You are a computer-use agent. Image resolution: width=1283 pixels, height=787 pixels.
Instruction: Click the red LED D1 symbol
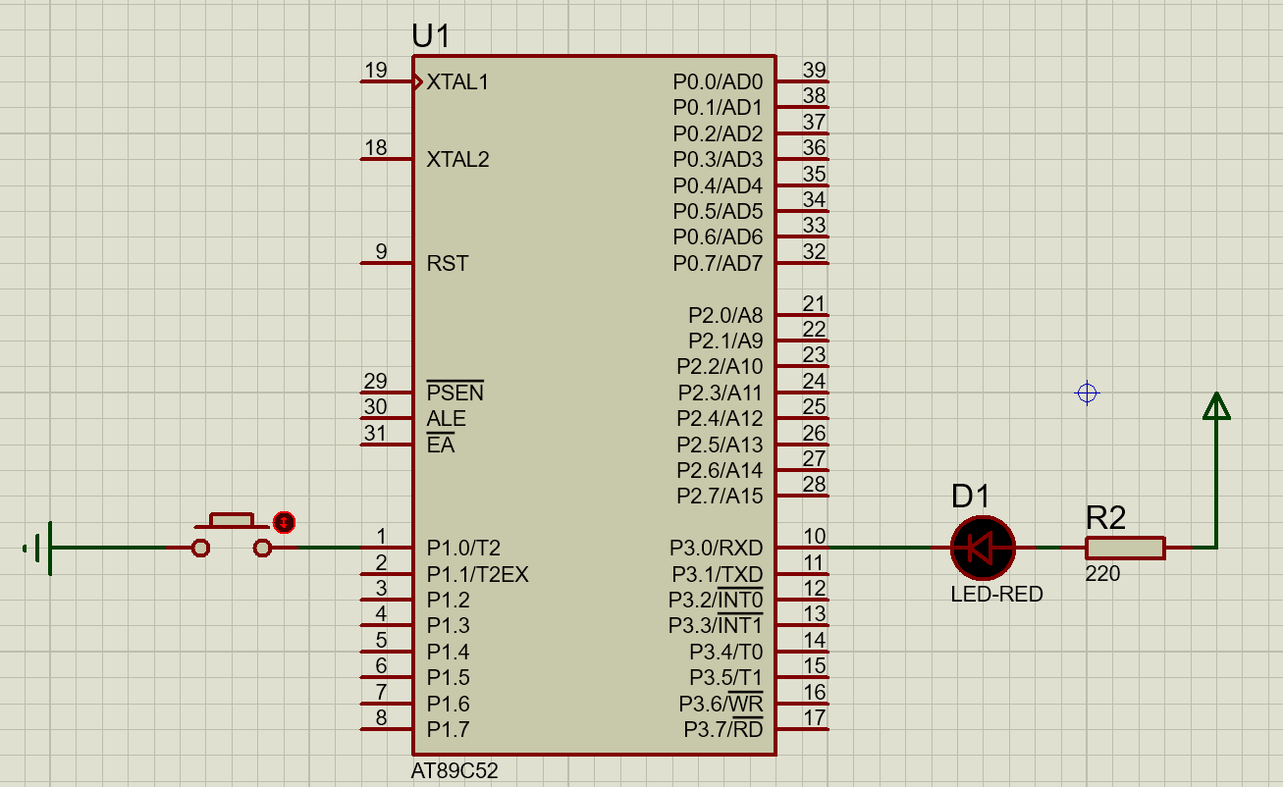pyautogui.click(x=983, y=548)
